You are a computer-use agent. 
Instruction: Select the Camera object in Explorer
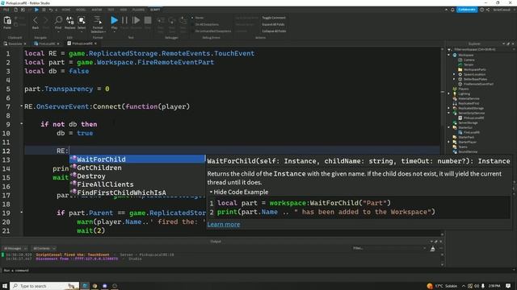[x=469, y=60]
